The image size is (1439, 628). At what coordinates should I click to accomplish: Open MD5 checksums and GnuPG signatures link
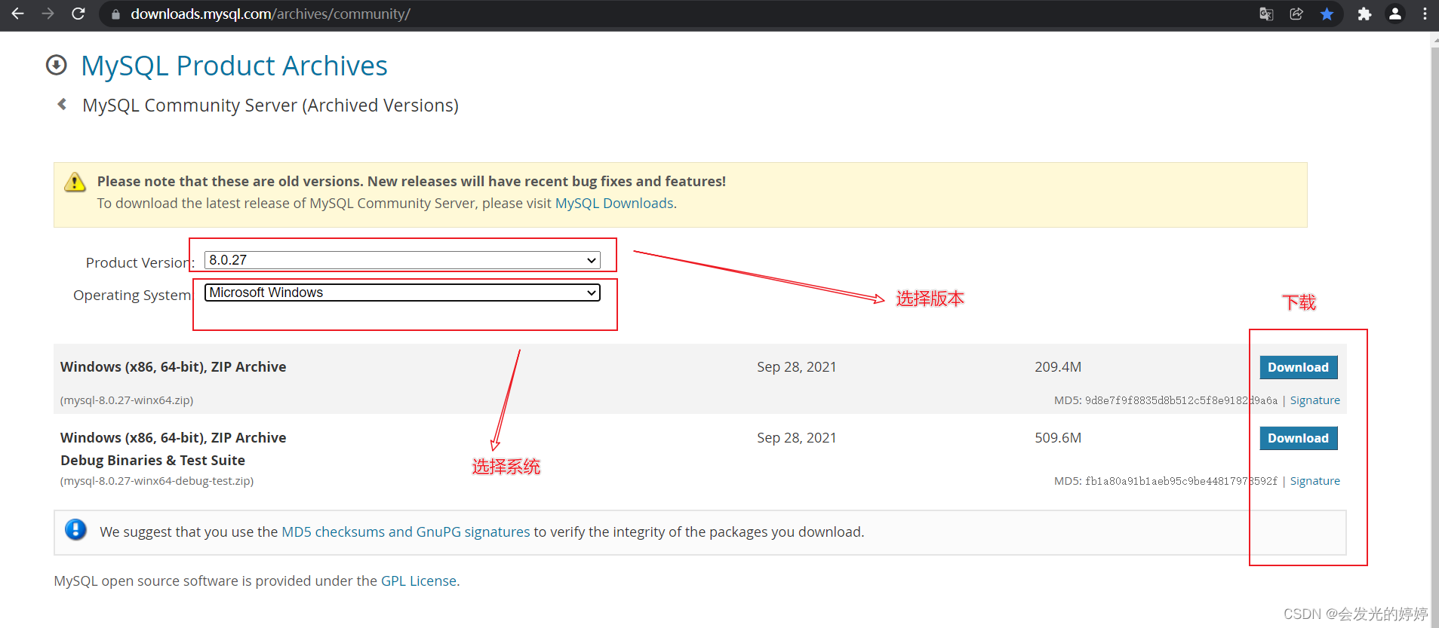(406, 532)
